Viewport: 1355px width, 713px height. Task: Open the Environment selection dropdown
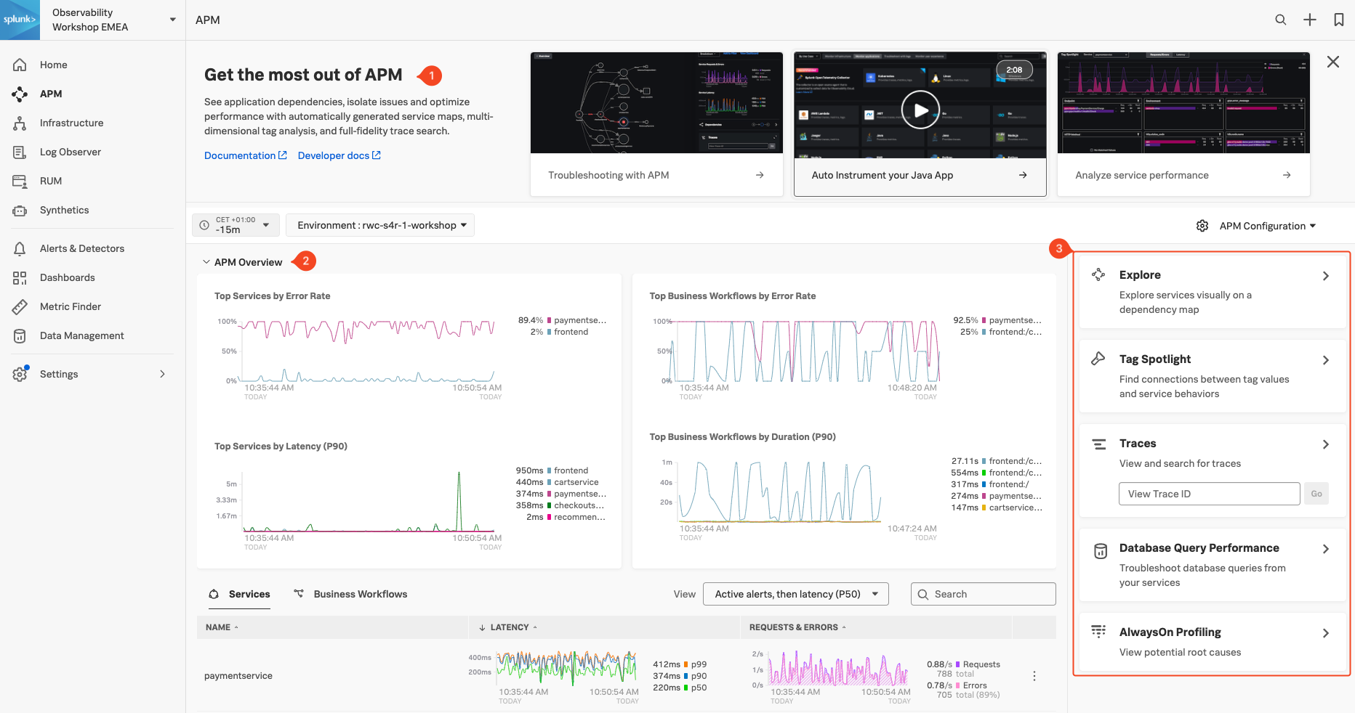pos(379,225)
